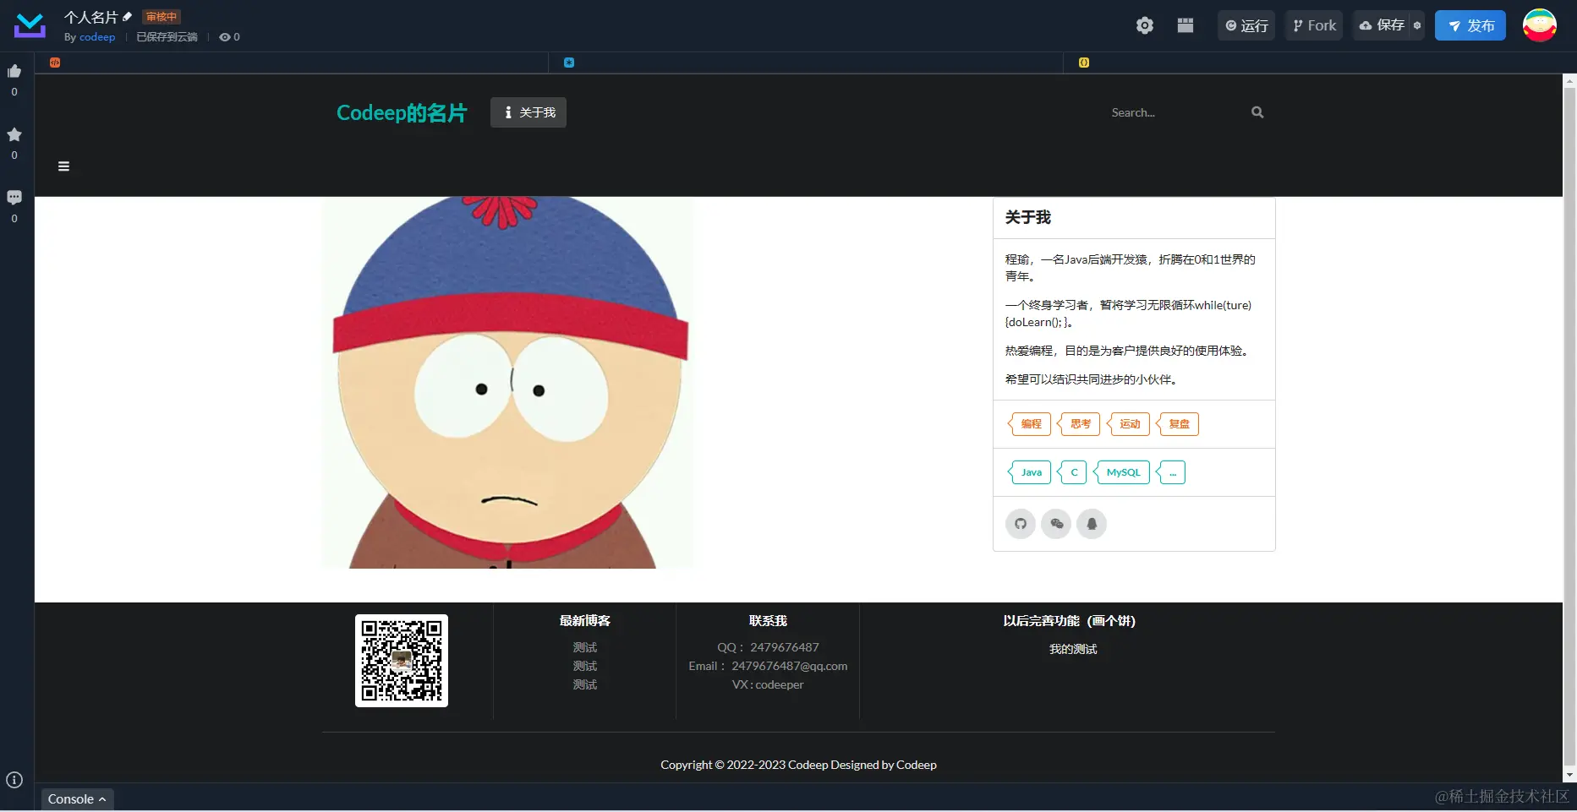
Task: Open the info icon in sidebar
Action: pos(14,780)
